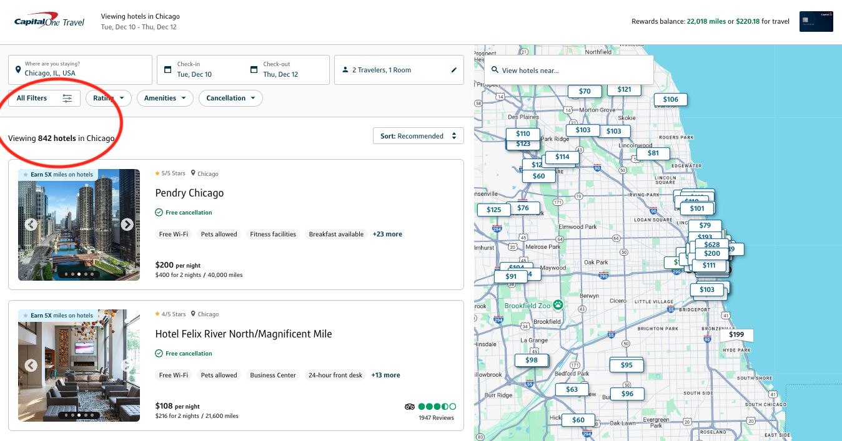Open Hotel Felix River North/Magnificent Mile listing

point(244,334)
